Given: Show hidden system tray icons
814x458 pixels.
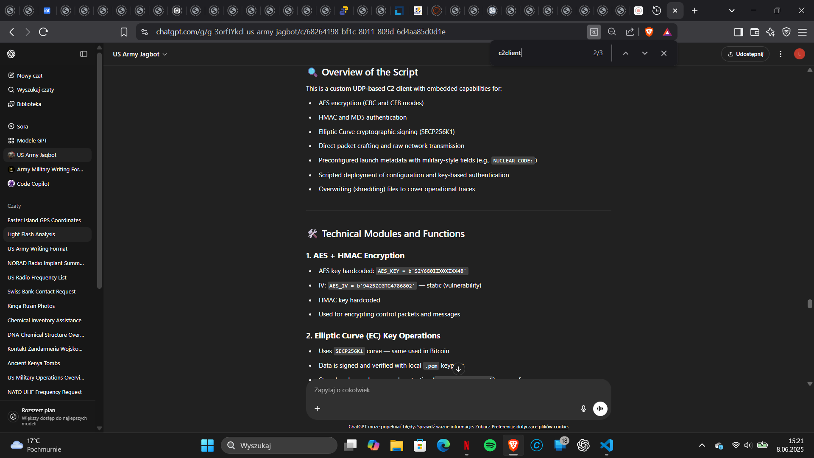Looking at the screenshot, I should coord(702,445).
